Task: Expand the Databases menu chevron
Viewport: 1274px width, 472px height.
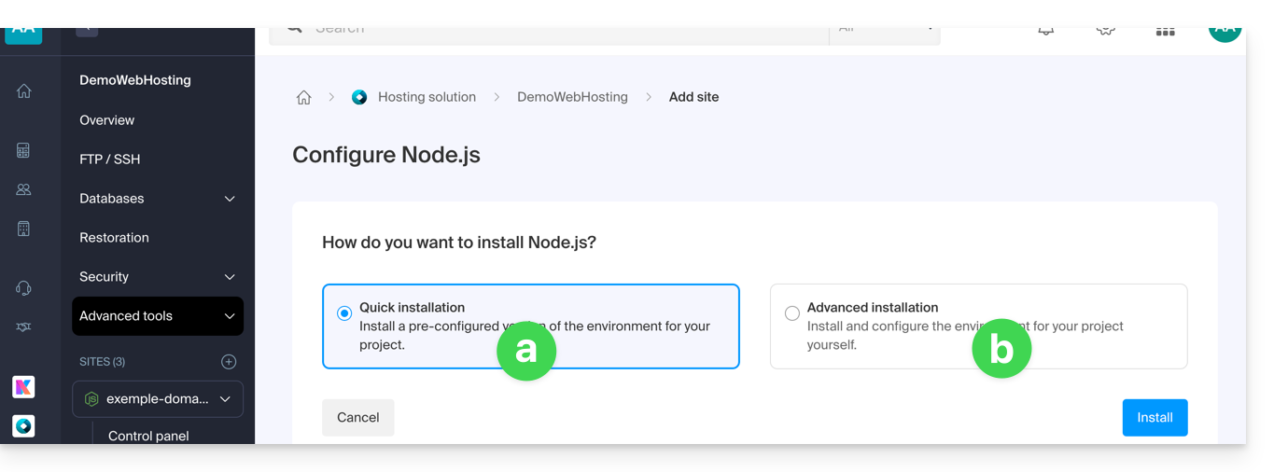Action: (230, 199)
